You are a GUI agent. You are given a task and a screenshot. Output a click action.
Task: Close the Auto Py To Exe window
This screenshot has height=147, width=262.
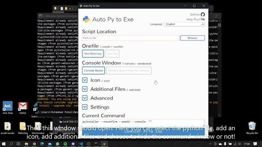(204, 6)
